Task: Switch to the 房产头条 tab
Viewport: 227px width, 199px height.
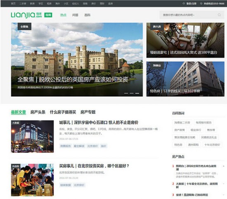Action: click(38, 112)
